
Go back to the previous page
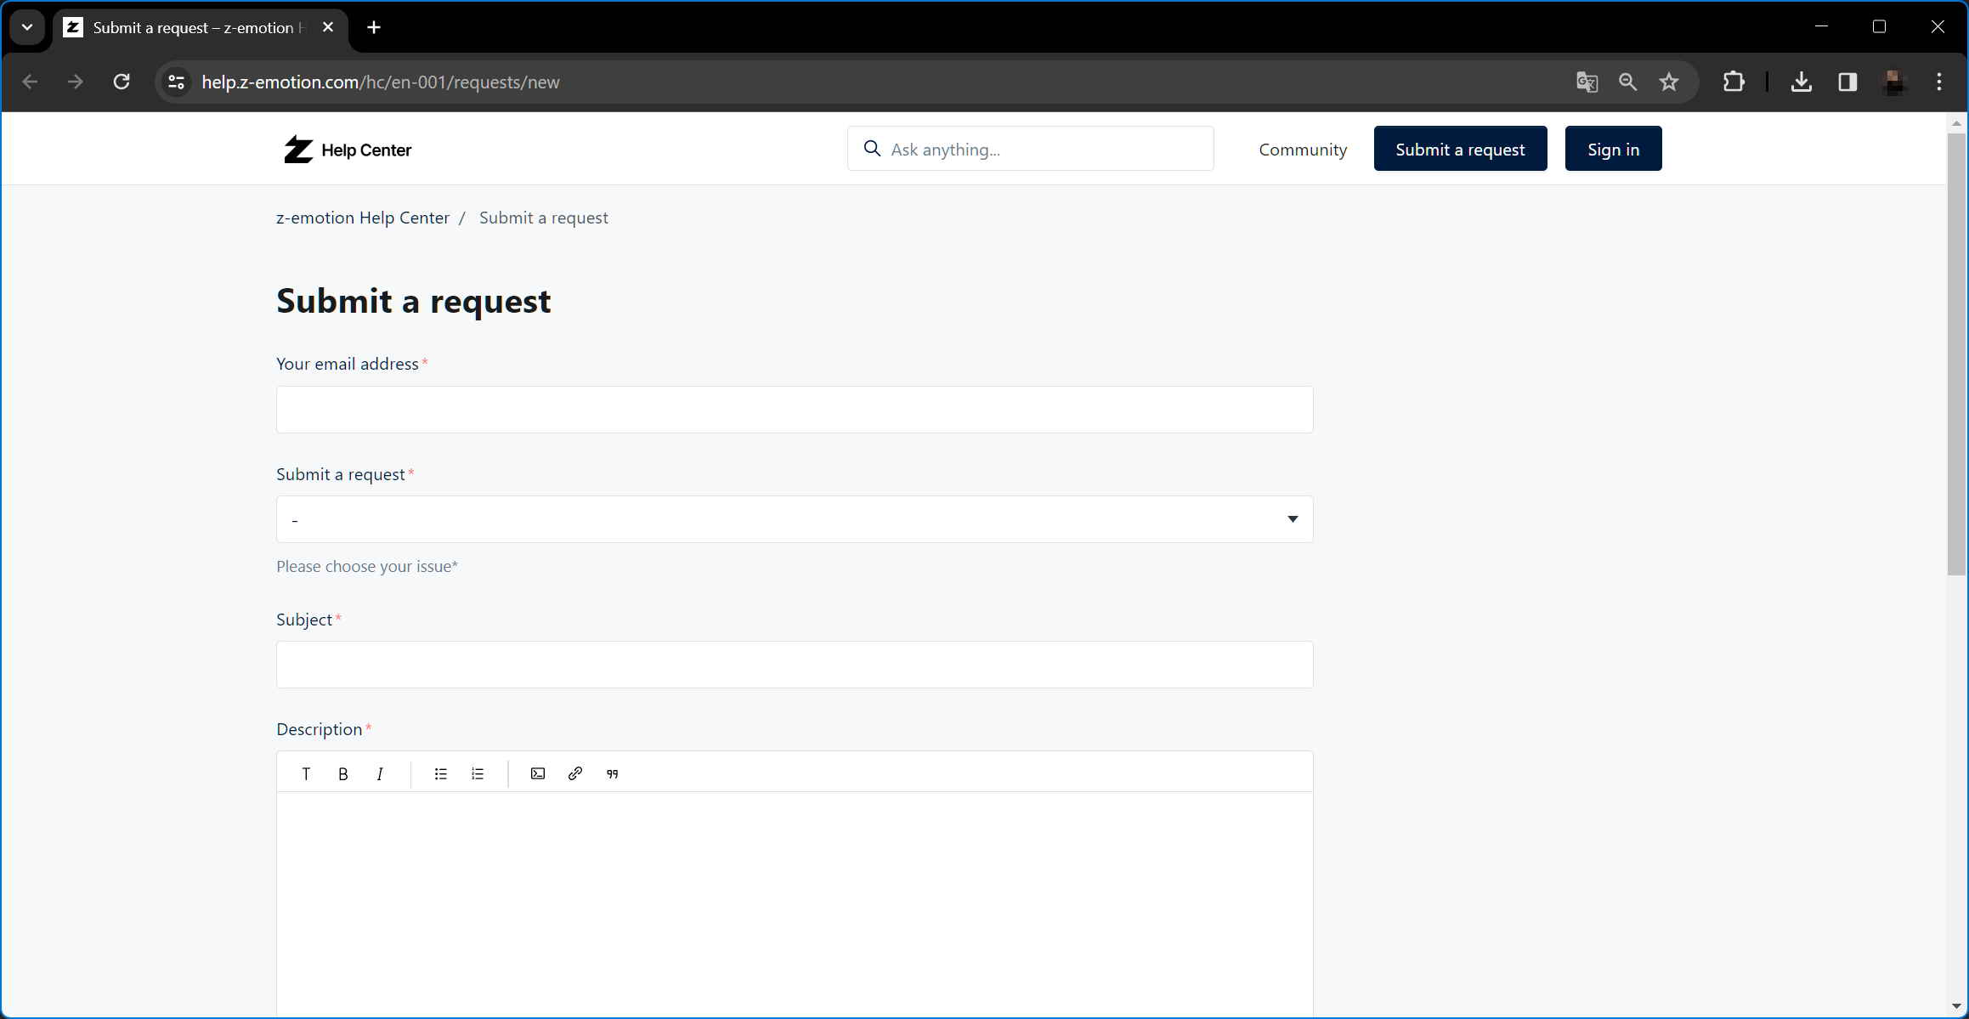31,82
